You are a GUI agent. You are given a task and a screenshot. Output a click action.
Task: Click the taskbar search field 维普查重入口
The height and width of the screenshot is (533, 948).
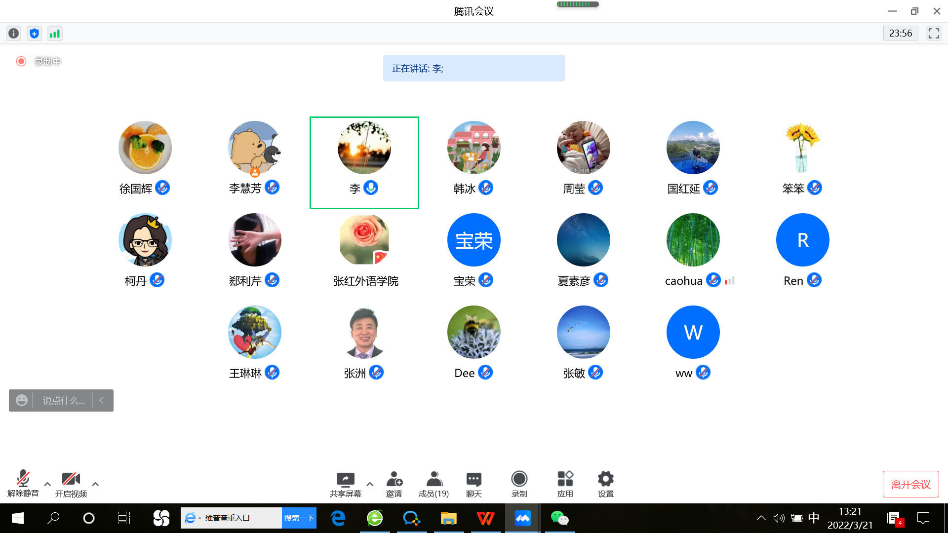coord(232,518)
